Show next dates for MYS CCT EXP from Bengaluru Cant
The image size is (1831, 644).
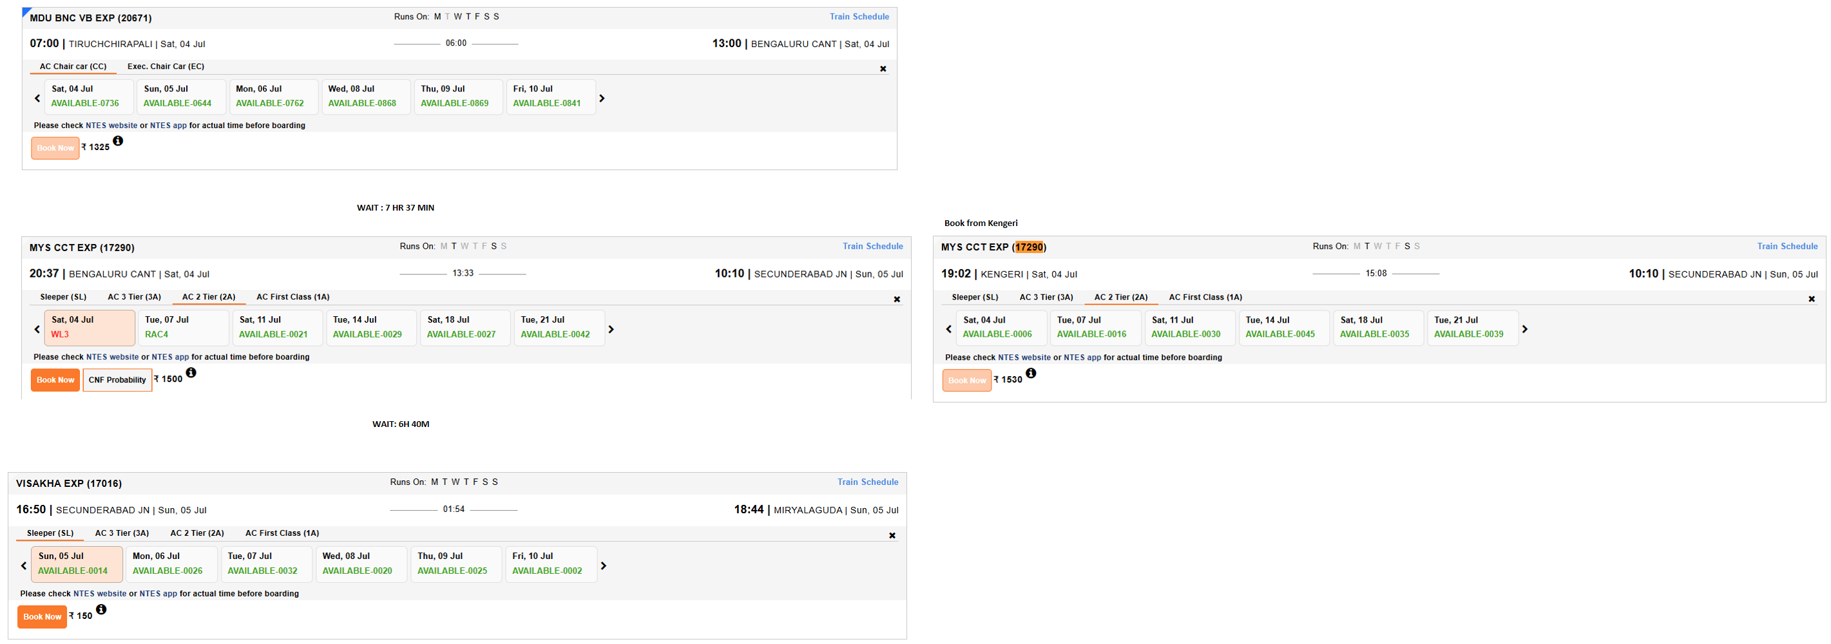point(611,329)
